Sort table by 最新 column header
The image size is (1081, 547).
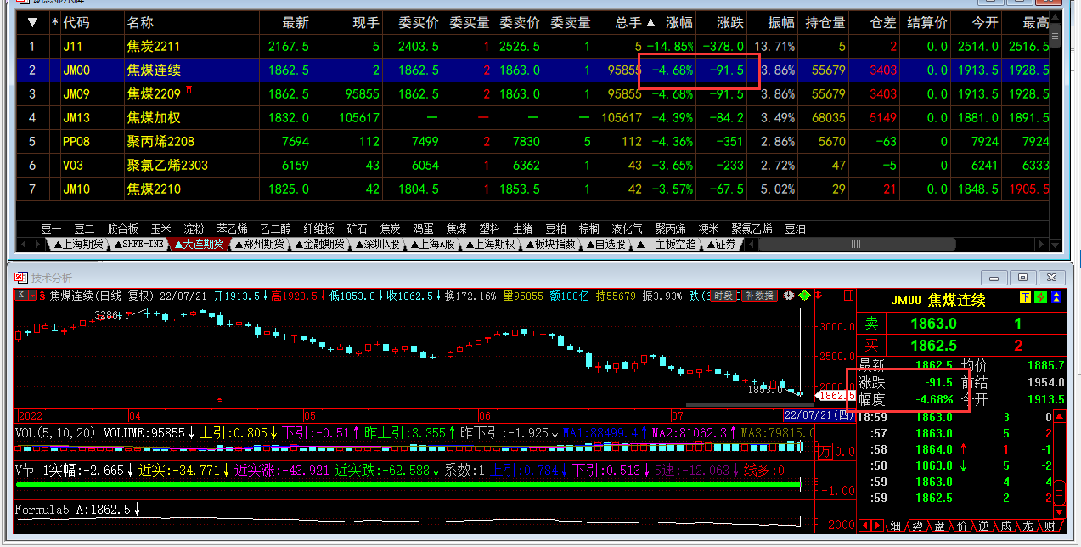[296, 22]
